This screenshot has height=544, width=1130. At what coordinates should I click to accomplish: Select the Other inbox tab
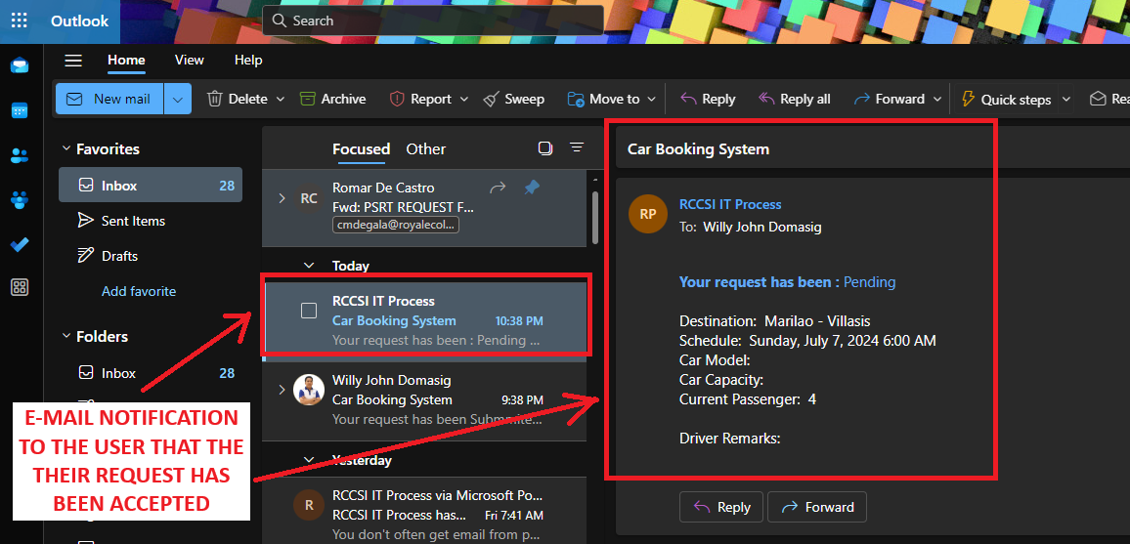[426, 149]
